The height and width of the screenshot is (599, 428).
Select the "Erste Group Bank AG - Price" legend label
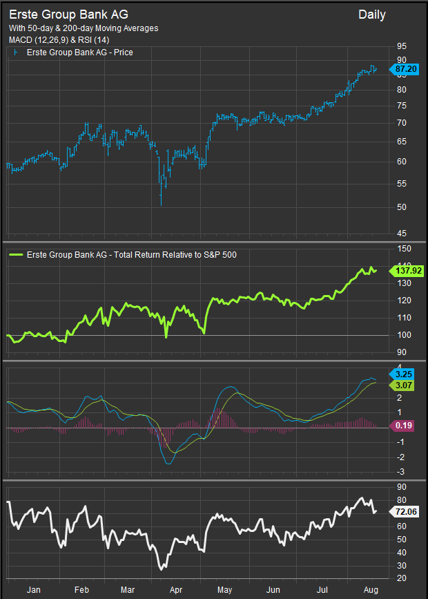point(79,53)
